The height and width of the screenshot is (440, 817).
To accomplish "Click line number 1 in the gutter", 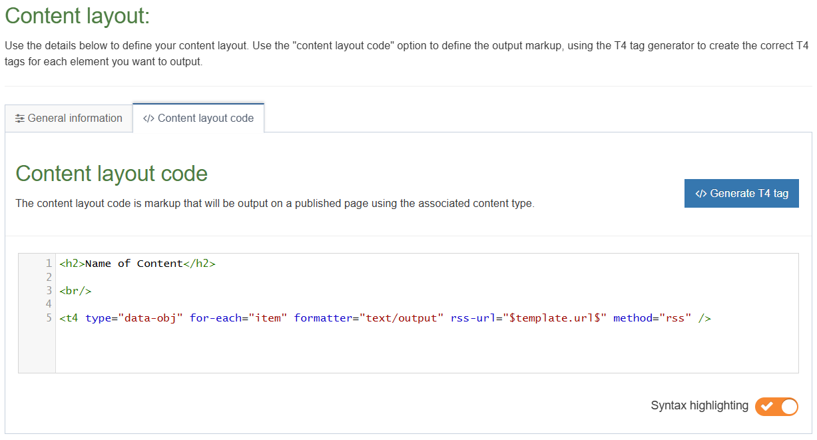I will pos(48,263).
